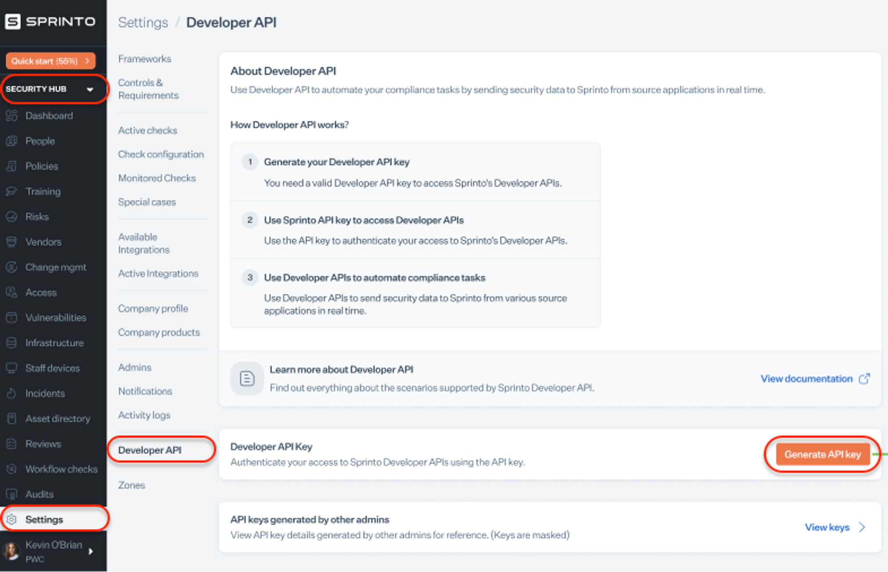Open the View documentation link
Image resolution: width=888 pixels, height=572 pixels.
point(806,379)
